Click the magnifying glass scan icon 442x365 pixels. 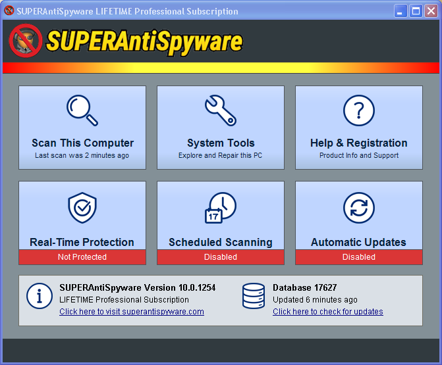pyautogui.click(x=82, y=110)
